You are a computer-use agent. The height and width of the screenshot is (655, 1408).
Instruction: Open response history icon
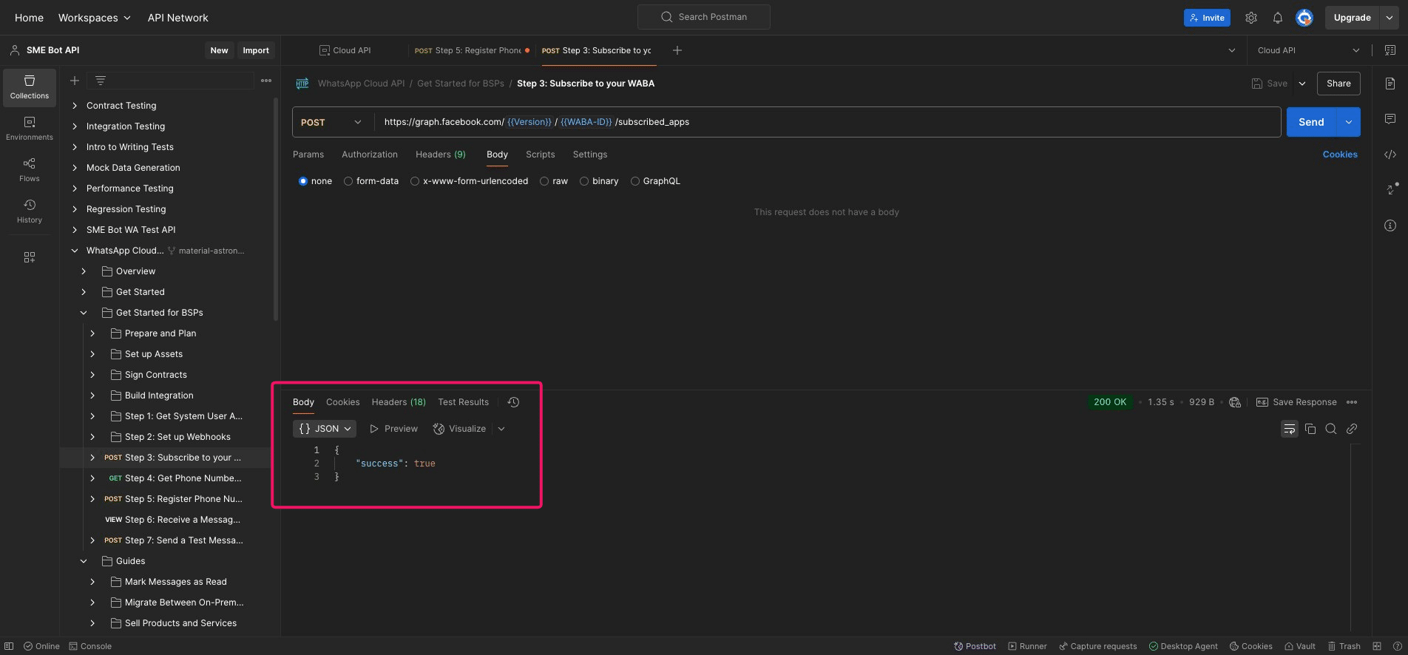pos(514,402)
